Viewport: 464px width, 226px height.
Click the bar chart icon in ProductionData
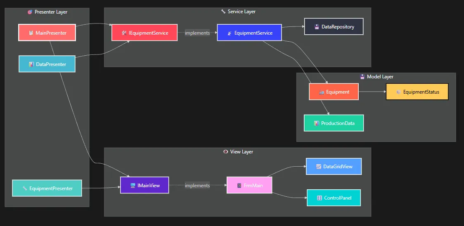pyautogui.click(x=316, y=123)
